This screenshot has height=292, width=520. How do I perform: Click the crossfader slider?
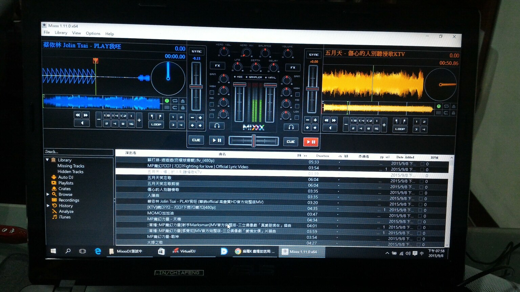tap(254, 141)
